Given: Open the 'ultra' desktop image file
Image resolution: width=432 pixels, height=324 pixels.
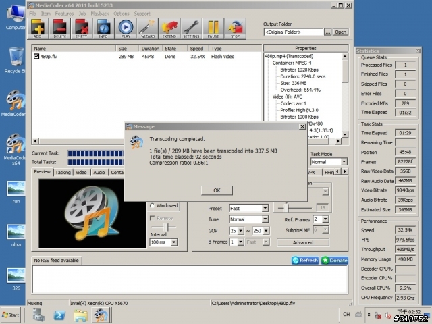Looking at the screenshot, I should pos(16,236).
